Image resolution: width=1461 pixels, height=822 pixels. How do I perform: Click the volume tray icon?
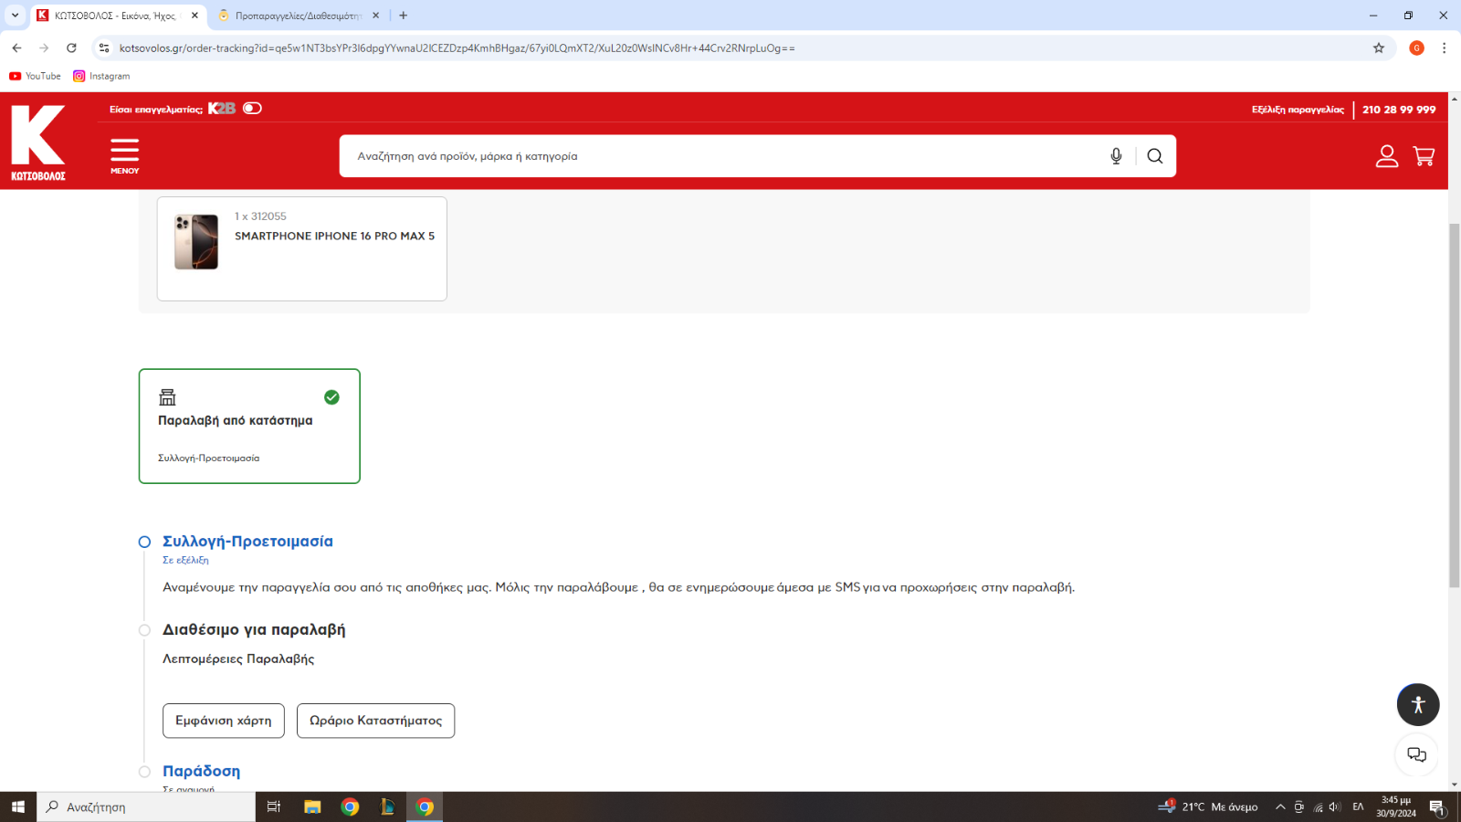click(1334, 806)
